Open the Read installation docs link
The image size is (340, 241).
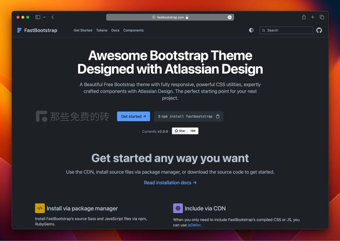click(x=170, y=182)
